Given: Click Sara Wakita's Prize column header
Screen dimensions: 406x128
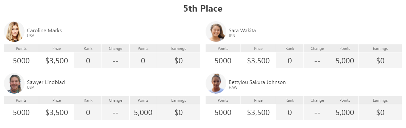Looking at the screenshot, I should [x=258, y=49].
